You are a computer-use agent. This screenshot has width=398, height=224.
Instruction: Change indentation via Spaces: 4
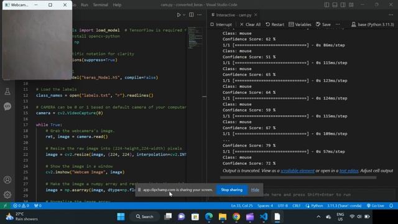[265, 206]
